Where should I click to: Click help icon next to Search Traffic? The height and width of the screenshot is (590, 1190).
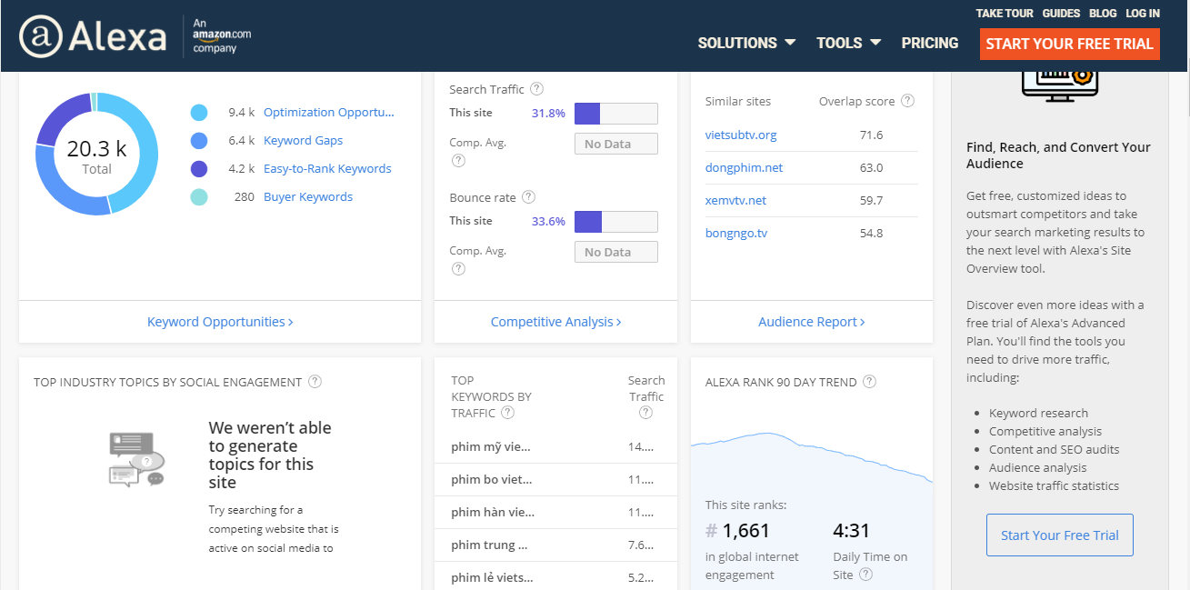[x=537, y=89]
